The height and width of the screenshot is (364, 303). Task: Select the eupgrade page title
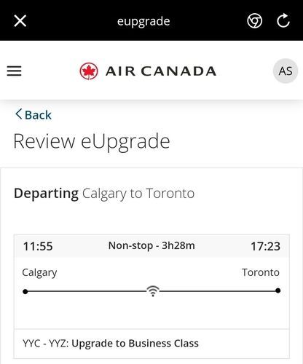pos(143,21)
